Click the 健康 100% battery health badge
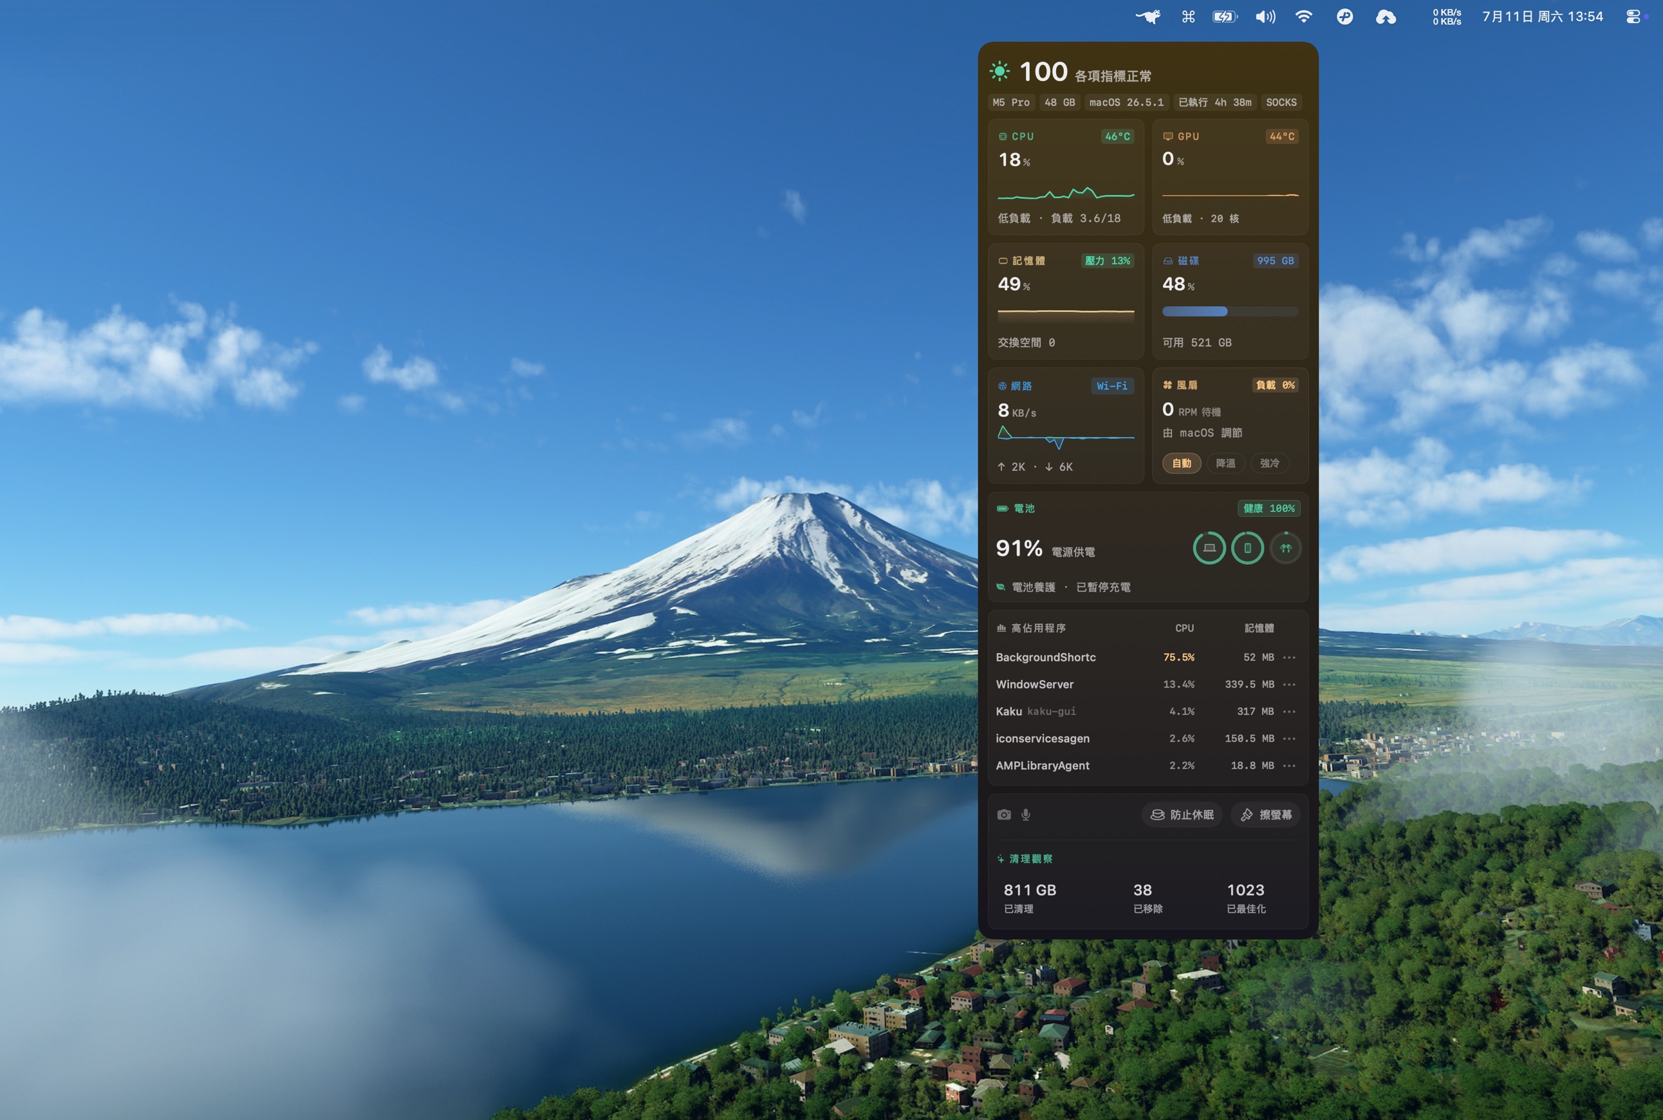 1268,509
